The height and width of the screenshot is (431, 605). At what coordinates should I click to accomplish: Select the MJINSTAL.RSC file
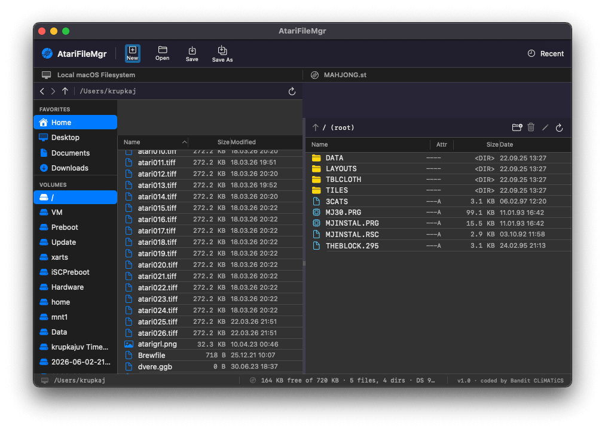[439, 235]
